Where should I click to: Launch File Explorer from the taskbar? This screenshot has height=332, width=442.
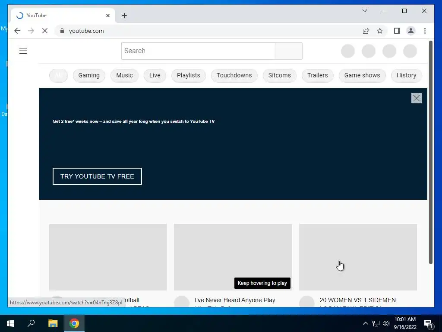pos(53,323)
